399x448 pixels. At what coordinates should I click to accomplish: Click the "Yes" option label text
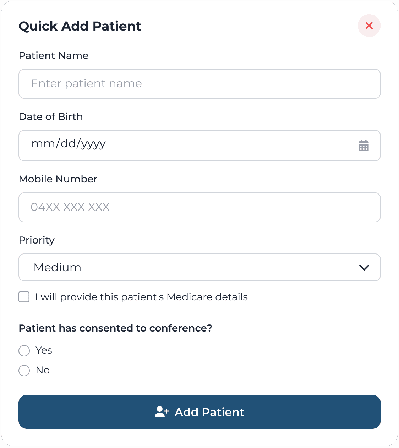tap(44, 350)
